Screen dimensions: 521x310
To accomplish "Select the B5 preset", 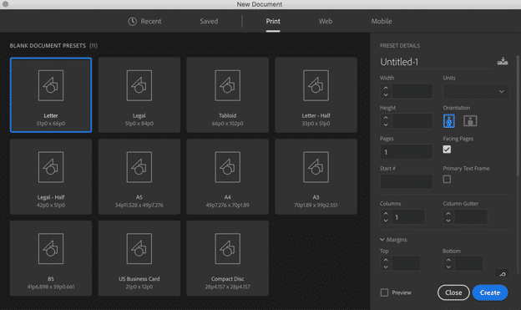I will point(51,258).
